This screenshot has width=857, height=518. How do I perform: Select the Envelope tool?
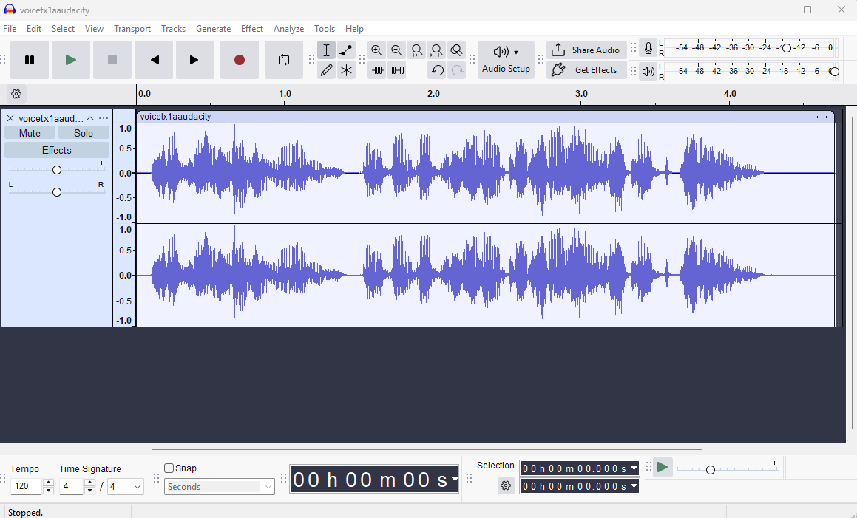[x=346, y=50]
